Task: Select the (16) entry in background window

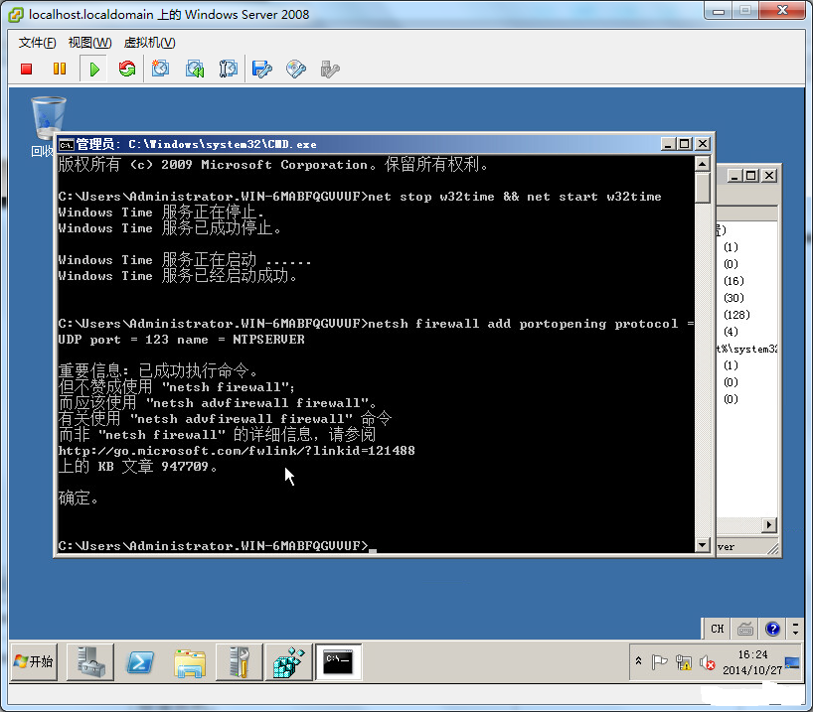Action: pyautogui.click(x=733, y=281)
